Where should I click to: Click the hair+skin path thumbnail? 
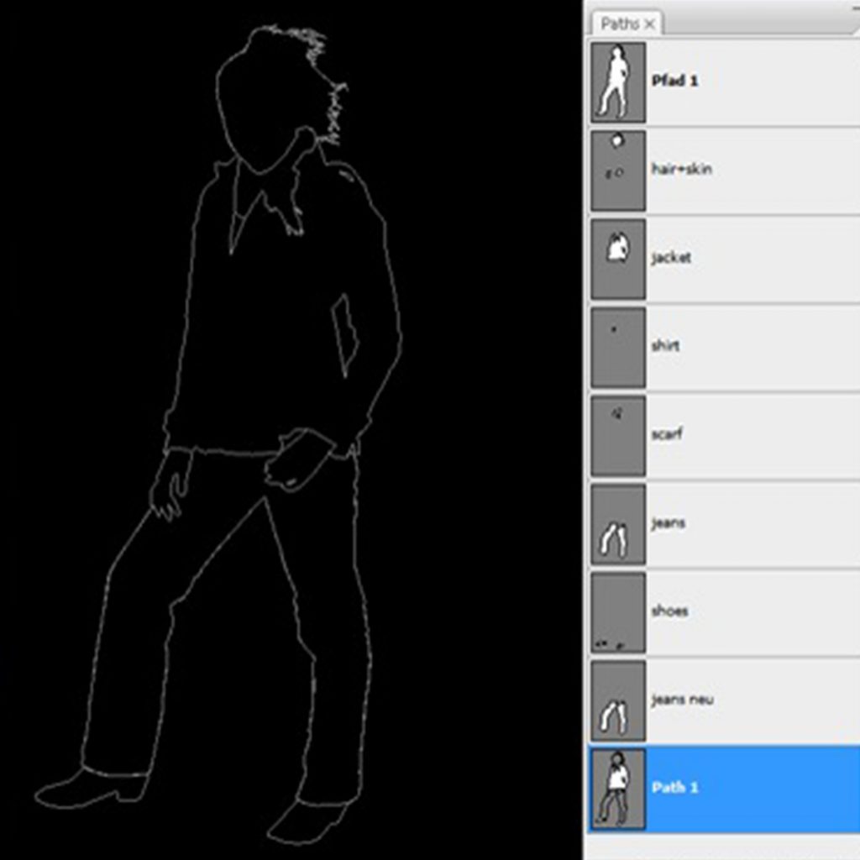pyautogui.click(x=618, y=170)
